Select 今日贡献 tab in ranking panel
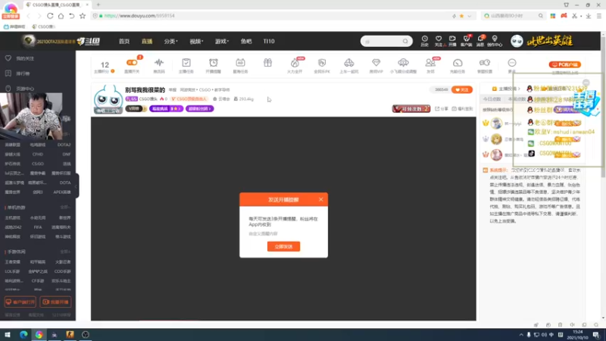The width and height of the screenshot is (606, 341). click(492, 99)
